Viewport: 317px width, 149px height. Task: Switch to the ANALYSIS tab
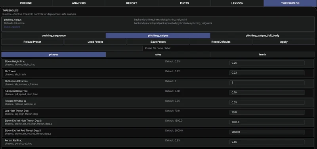click(78, 3)
